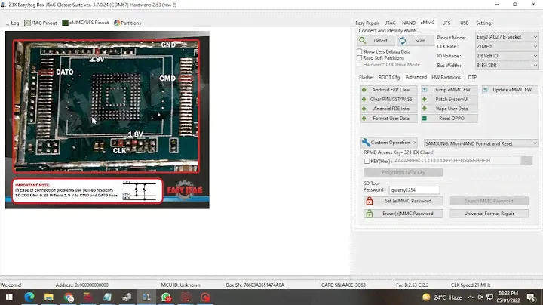Click the Dump eMMC FW button

(450, 90)
